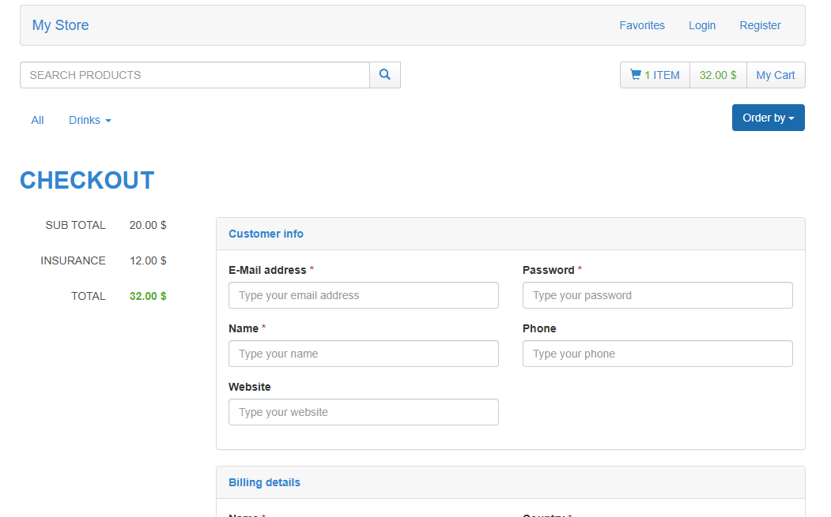Open the Login page link
The image size is (831, 517).
coord(702,25)
